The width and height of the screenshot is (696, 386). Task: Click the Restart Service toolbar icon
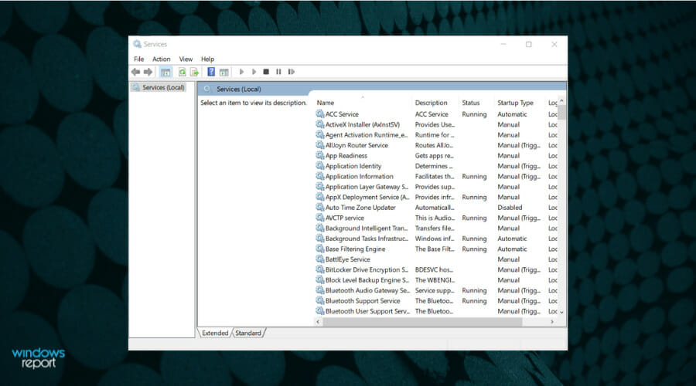point(291,72)
